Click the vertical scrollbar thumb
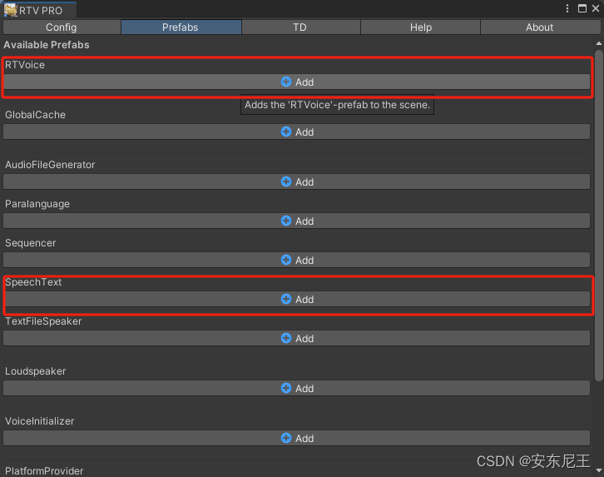 click(599, 216)
